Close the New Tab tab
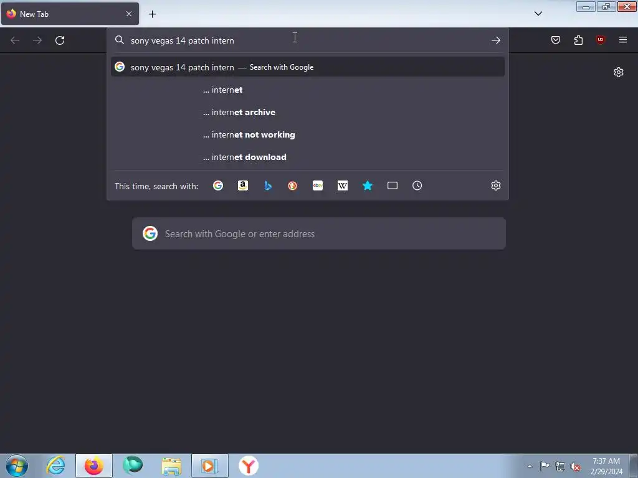The image size is (638, 478). click(128, 14)
